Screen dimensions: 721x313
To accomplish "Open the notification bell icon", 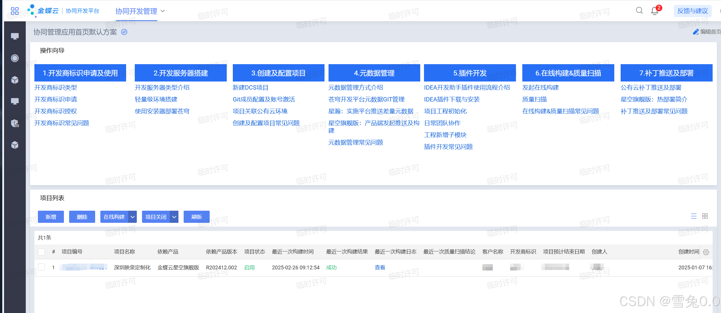I will (x=655, y=11).
